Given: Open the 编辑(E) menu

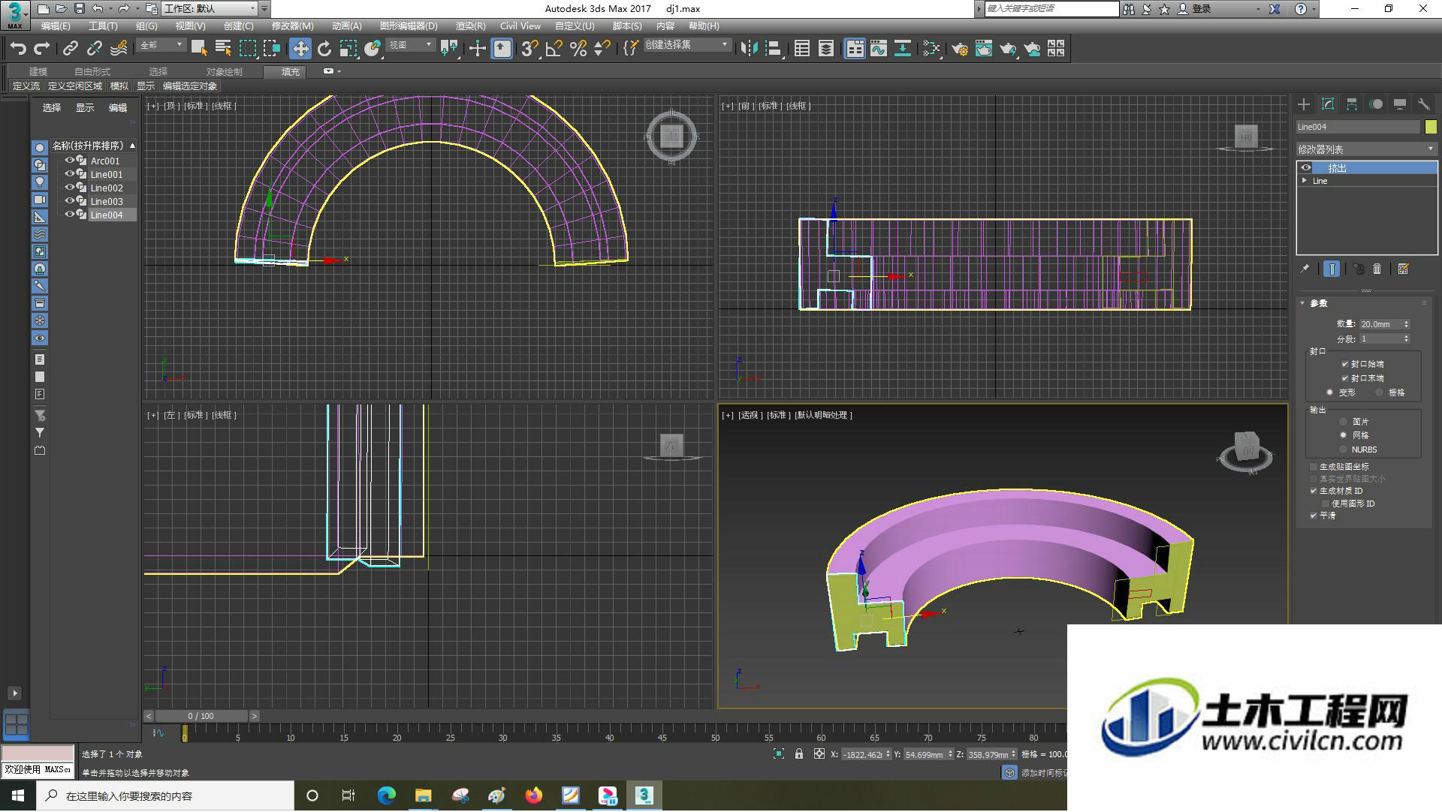Looking at the screenshot, I should pos(56,26).
